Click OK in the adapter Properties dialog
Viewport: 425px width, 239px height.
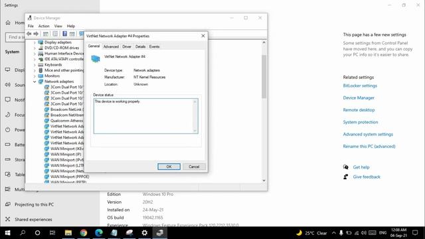point(169,167)
